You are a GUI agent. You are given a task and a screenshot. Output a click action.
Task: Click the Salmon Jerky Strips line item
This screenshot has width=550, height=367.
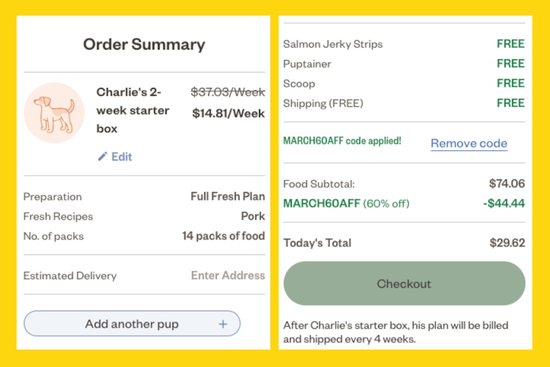tap(404, 44)
